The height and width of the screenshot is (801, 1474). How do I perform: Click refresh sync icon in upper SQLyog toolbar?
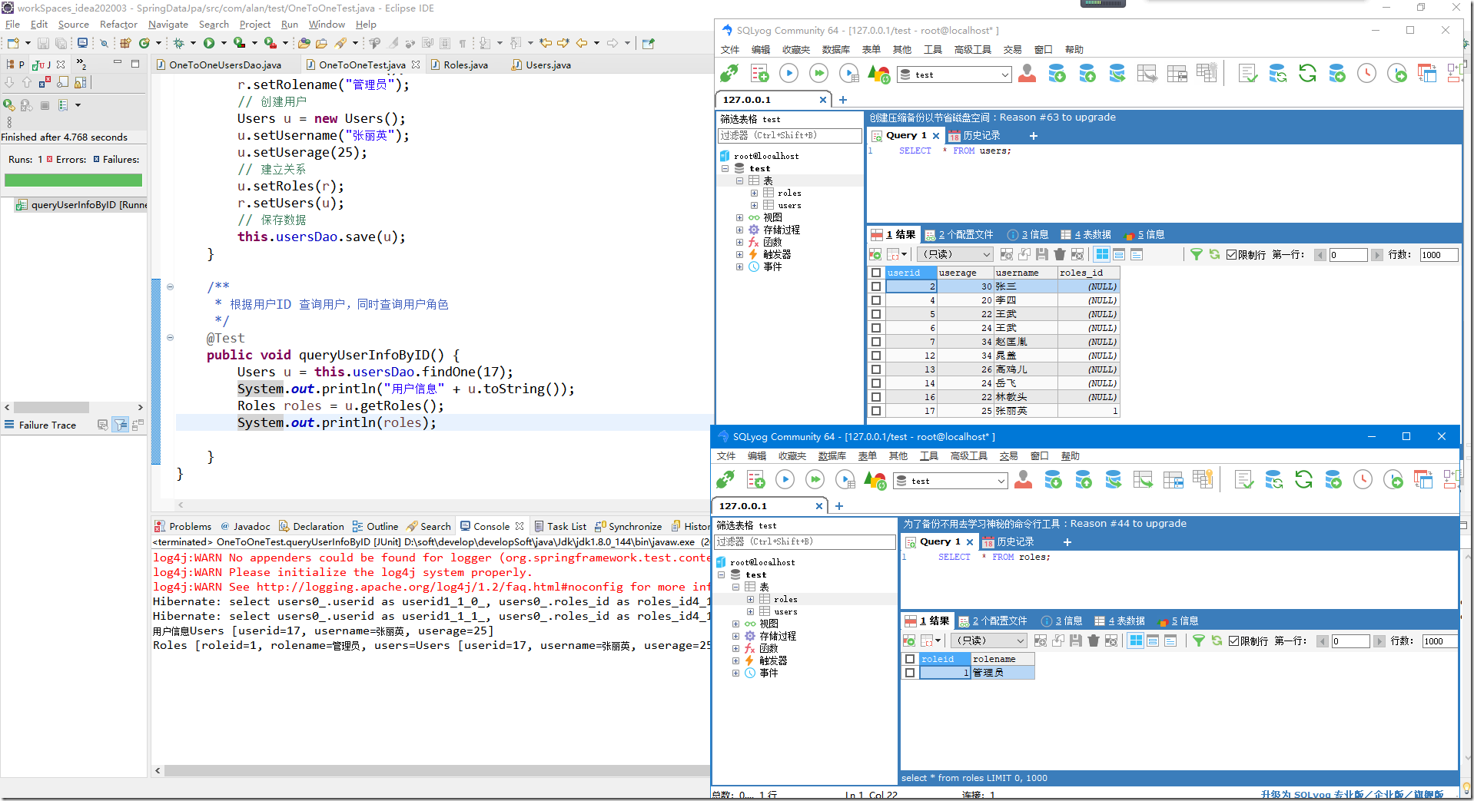(x=1307, y=74)
